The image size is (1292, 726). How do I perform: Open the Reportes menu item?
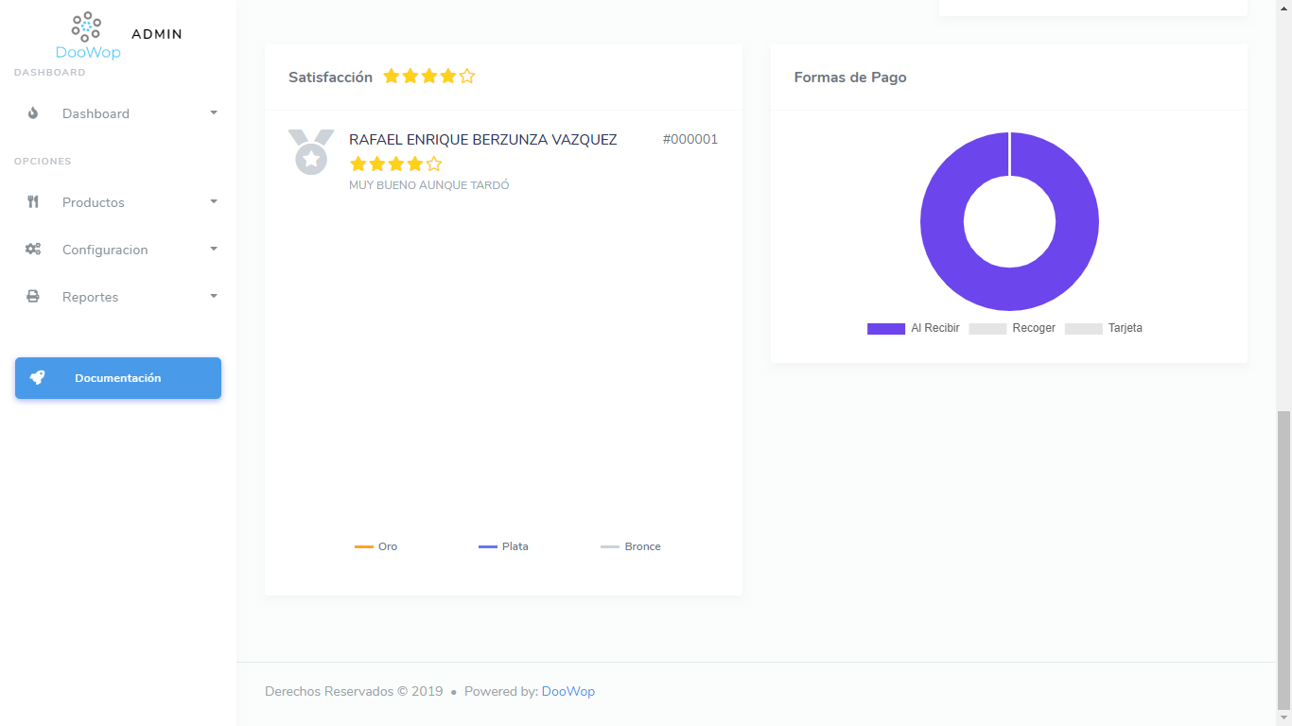[x=91, y=297]
